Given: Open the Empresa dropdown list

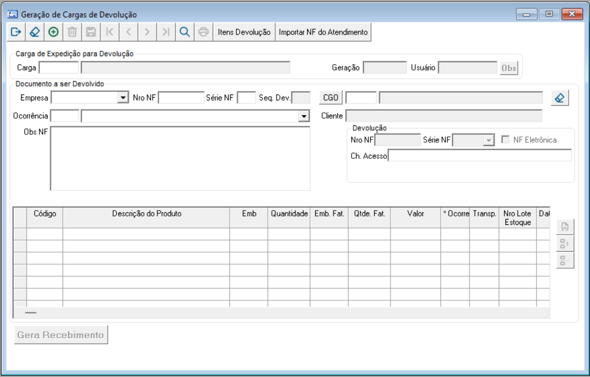Looking at the screenshot, I should click(x=123, y=98).
